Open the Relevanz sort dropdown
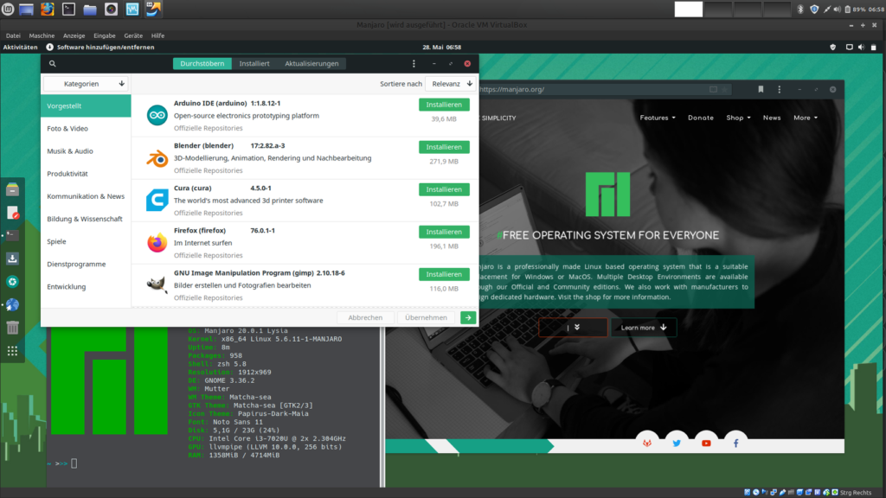The image size is (886, 498). pyautogui.click(x=452, y=84)
